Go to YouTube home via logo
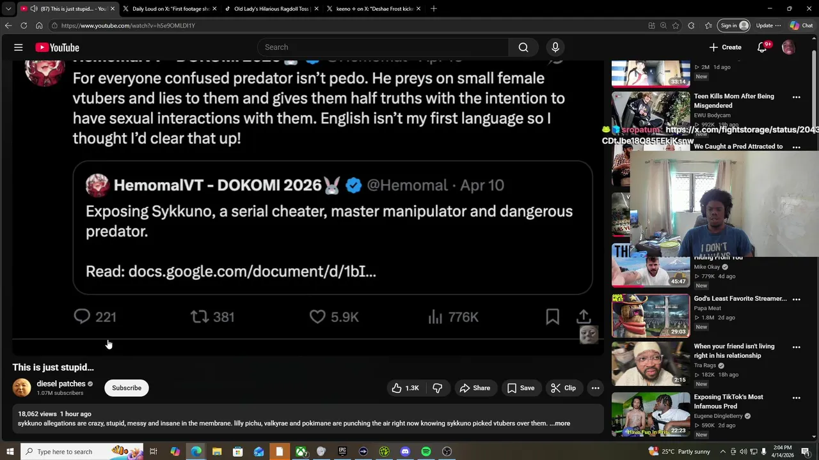Screen dimensions: 819x460 57,47
